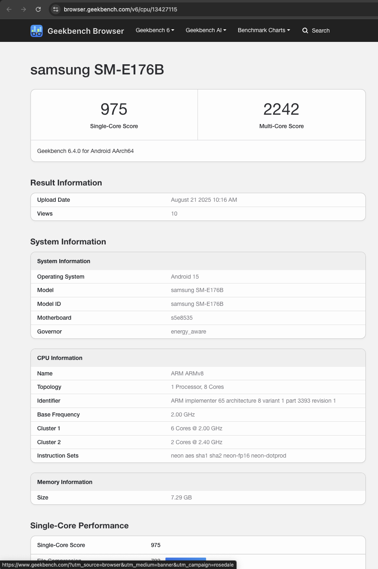Open the Geekbench AI dropdown menu
378x569 pixels.
pyautogui.click(x=206, y=30)
